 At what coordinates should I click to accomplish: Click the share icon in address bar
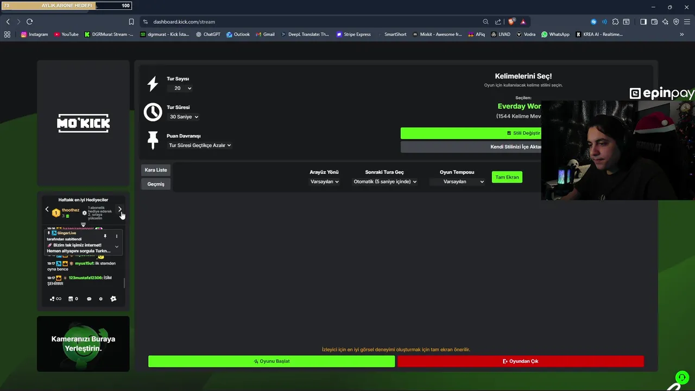pyautogui.click(x=498, y=22)
